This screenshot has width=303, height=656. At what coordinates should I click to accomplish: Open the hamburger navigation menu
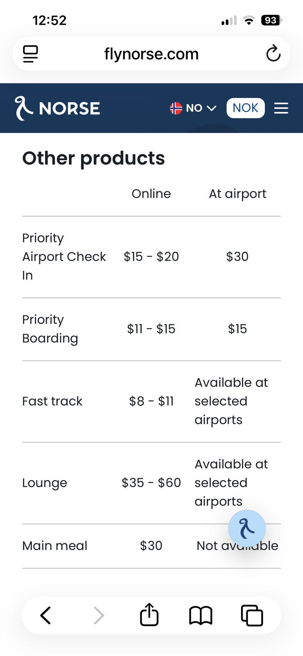(281, 108)
